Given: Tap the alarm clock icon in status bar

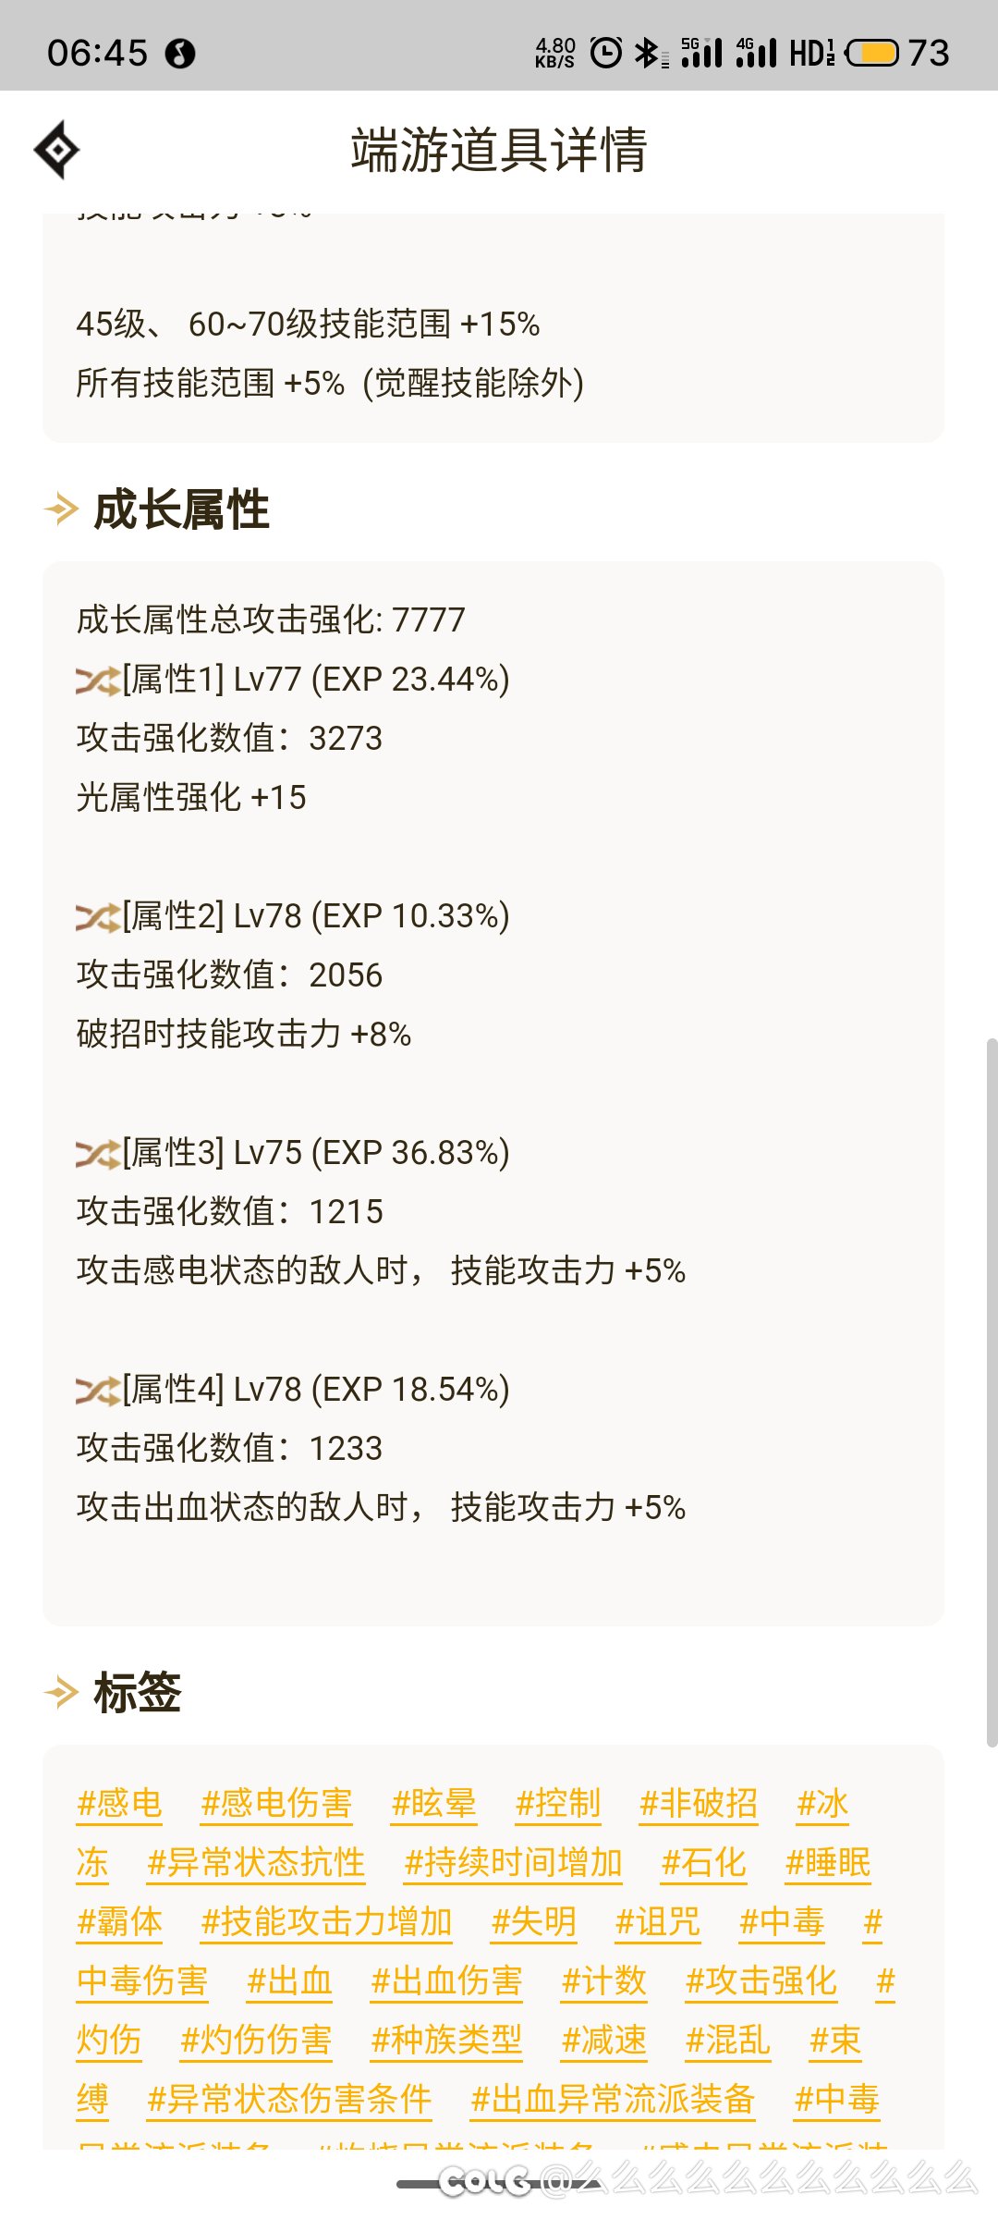Looking at the screenshot, I should click(x=606, y=54).
